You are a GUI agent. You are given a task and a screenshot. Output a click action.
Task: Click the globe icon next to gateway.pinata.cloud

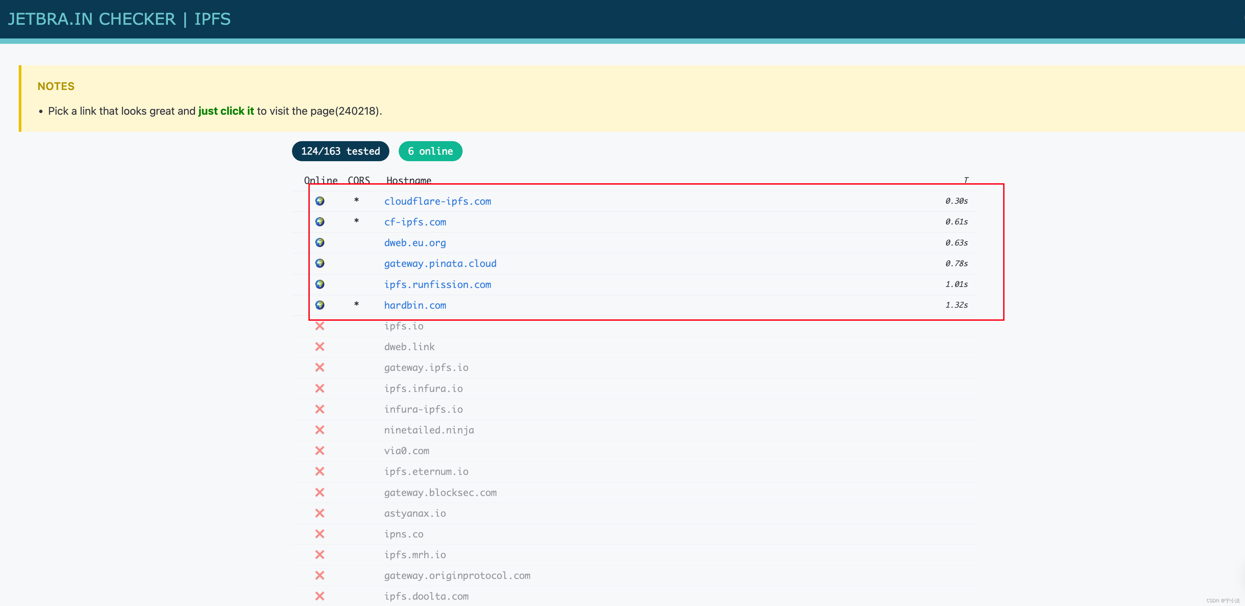point(320,264)
